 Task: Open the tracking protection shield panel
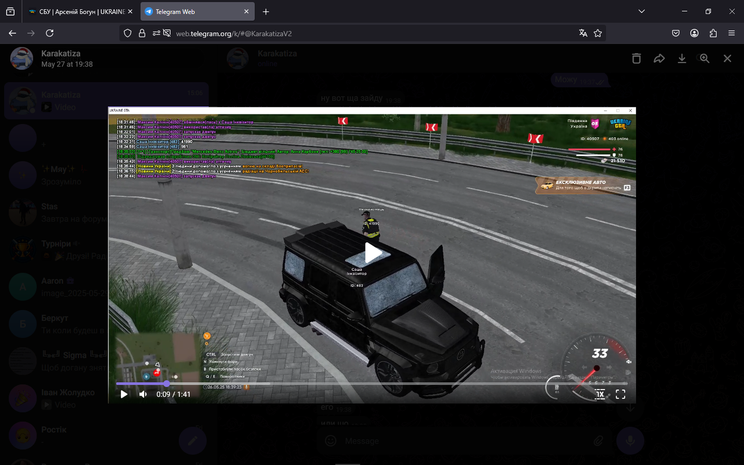click(128, 33)
